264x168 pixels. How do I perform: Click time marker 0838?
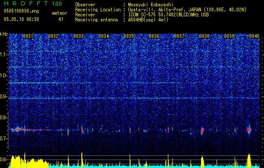pos(204,36)
